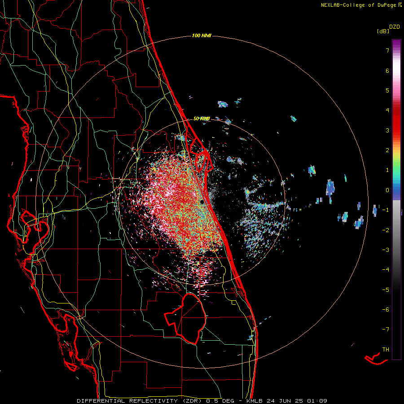Click the -3 dB scale label
Screen dimensions: 404x404
coord(386,250)
